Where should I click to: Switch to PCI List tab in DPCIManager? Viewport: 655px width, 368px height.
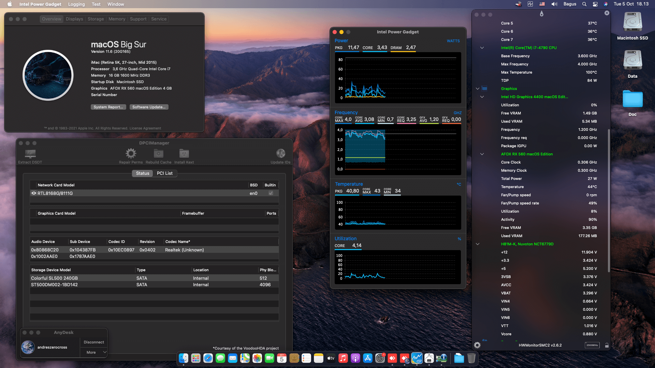point(165,173)
